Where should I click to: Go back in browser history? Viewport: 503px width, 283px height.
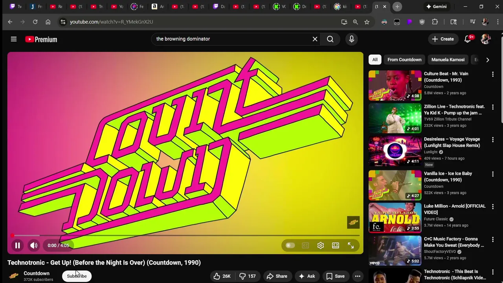tap(10, 22)
